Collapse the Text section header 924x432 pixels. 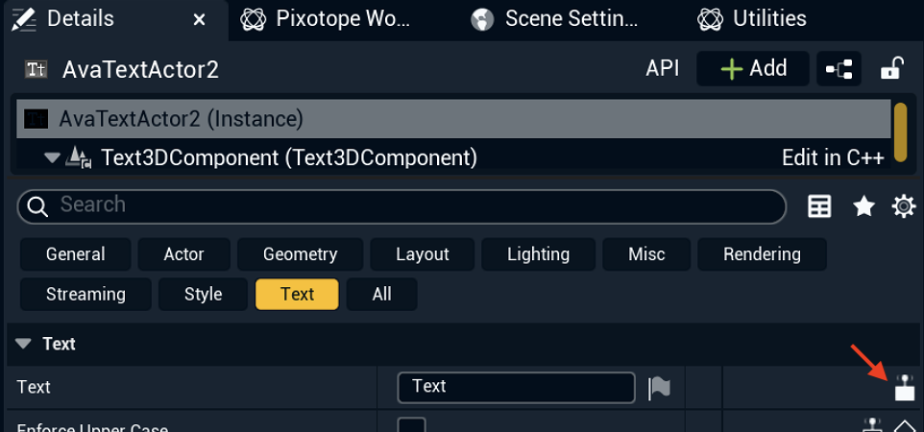coord(24,344)
